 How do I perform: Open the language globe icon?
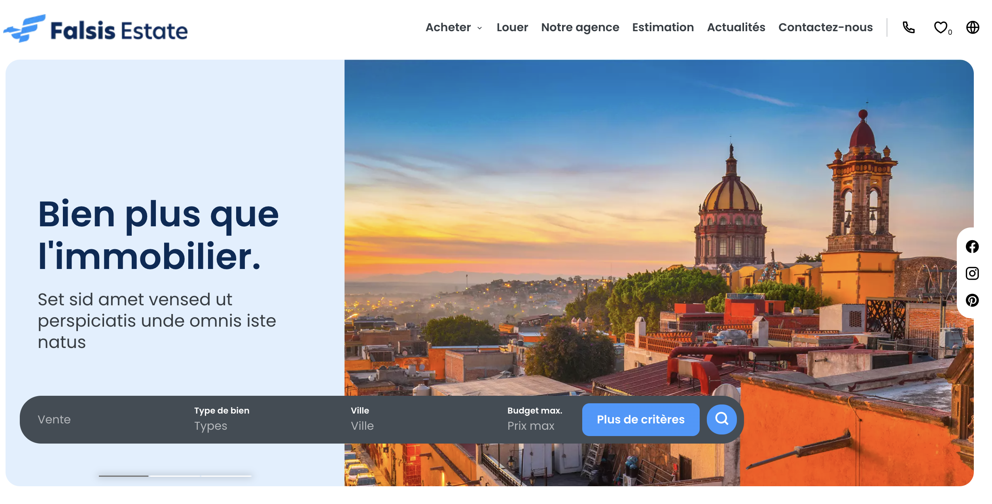click(x=973, y=27)
